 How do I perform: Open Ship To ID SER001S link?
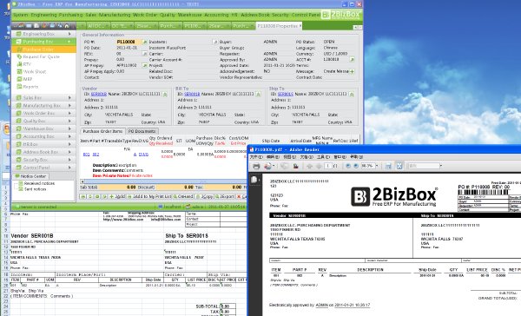coord(286,94)
